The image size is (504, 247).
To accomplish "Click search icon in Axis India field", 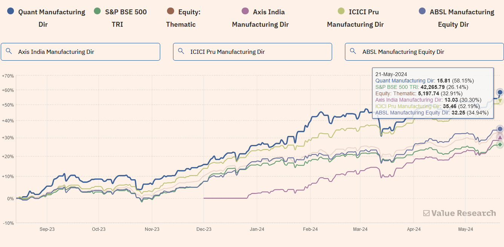I will (x=9, y=51).
